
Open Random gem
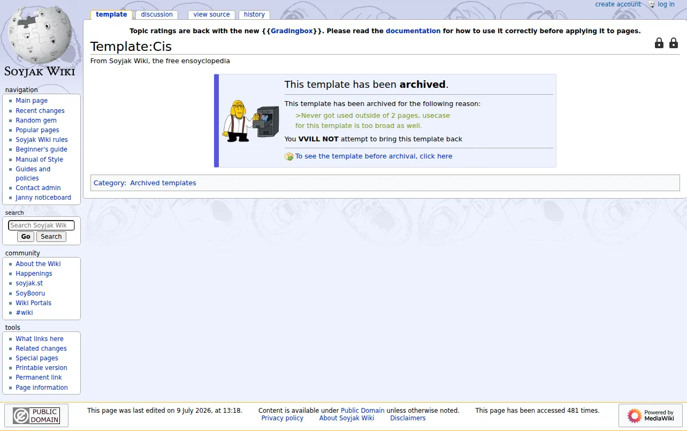point(36,120)
